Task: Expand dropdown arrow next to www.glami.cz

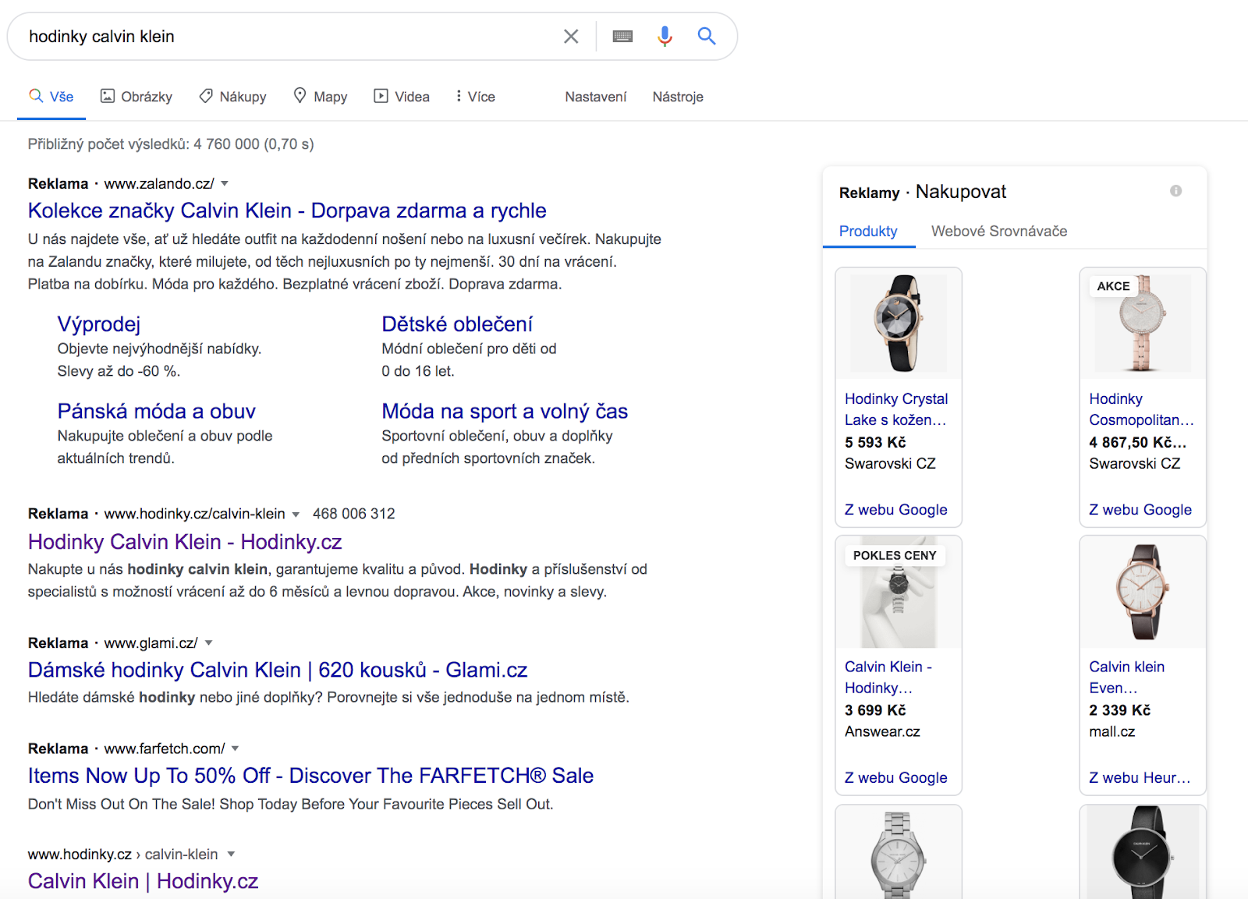Action: [208, 643]
